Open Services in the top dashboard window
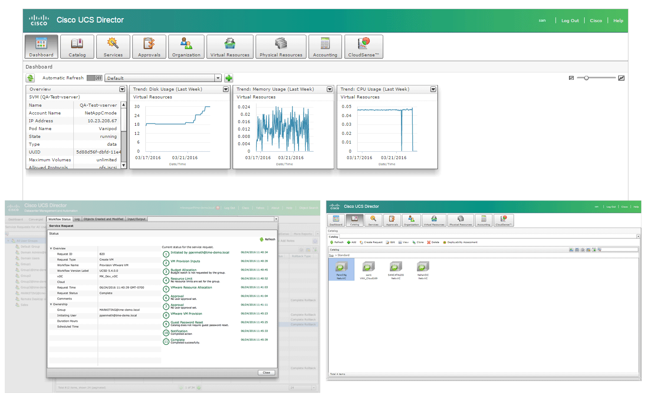Viewport: 651px width, 402px height. point(113,46)
